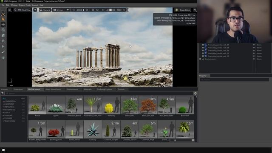272x153 pixels.
Task: Open the Tools menu
Action: [28, 5]
